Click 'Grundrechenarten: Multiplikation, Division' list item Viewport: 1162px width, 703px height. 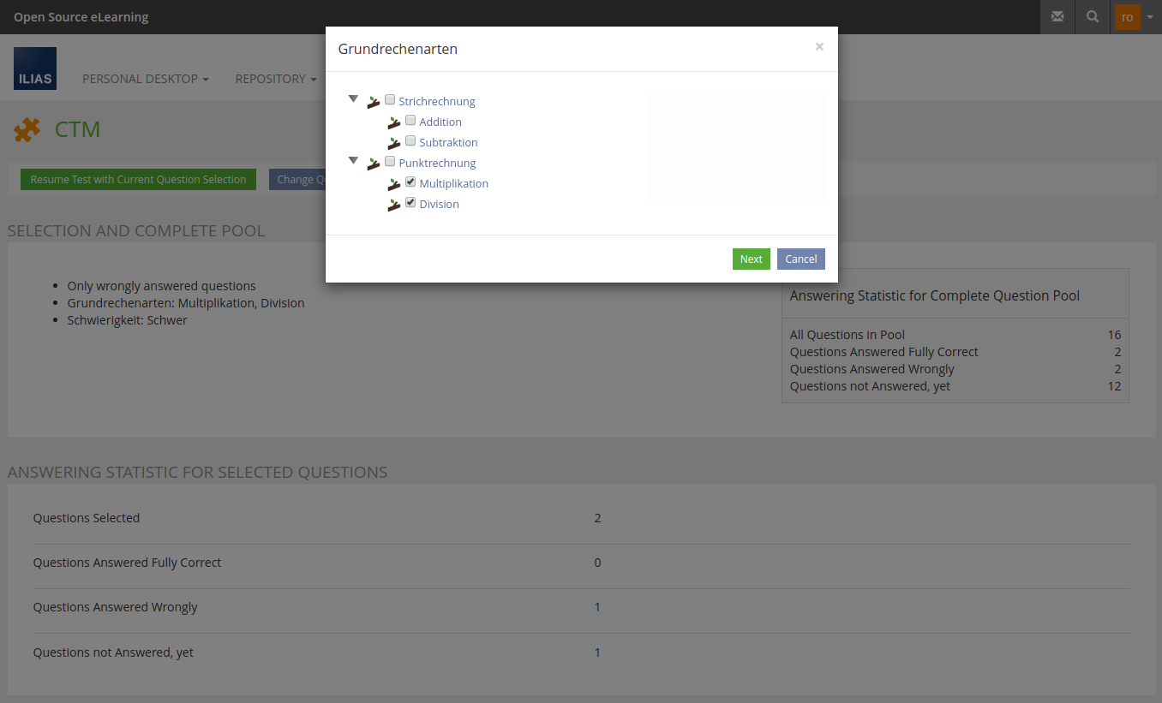(x=186, y=303)
